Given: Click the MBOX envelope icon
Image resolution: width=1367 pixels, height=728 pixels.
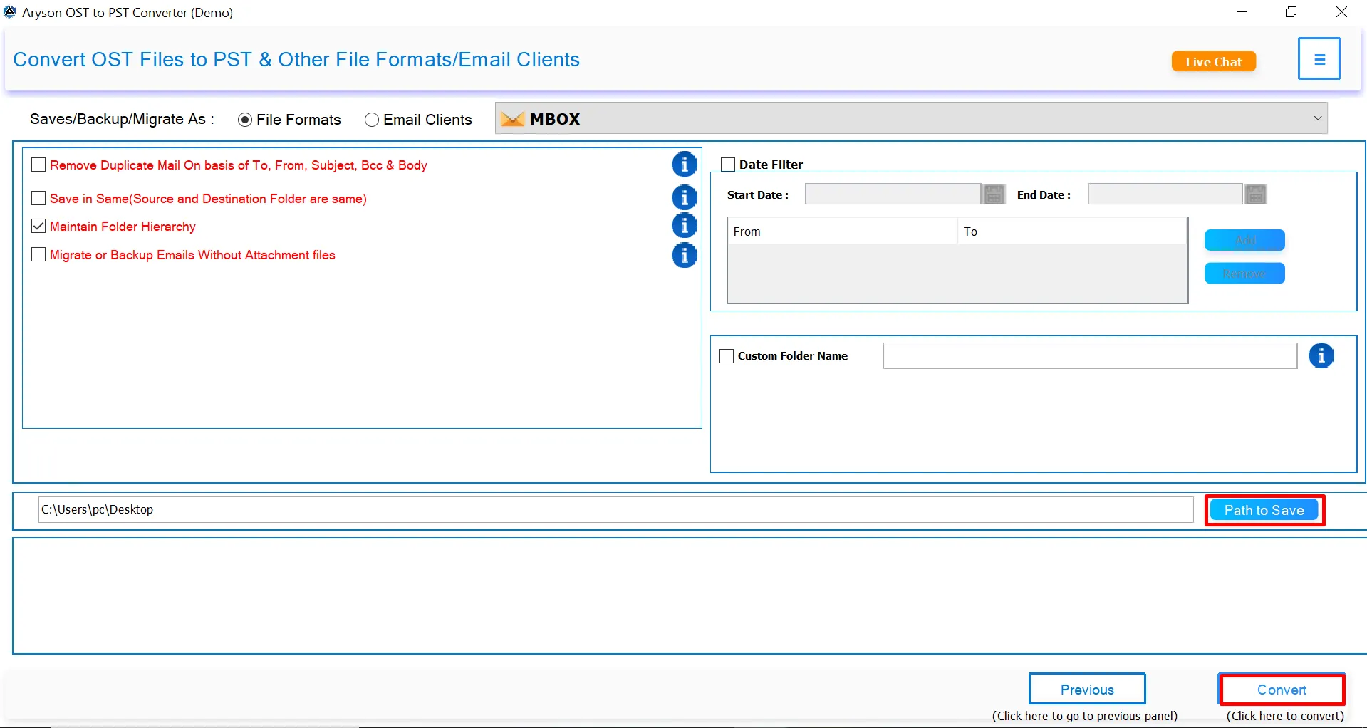Looking at the screenshot, I should coord(513,119).
